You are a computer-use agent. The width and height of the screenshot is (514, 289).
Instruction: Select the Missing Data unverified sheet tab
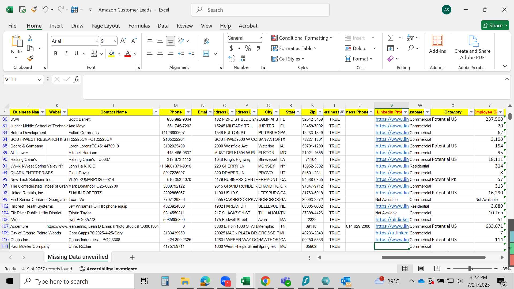78,257
